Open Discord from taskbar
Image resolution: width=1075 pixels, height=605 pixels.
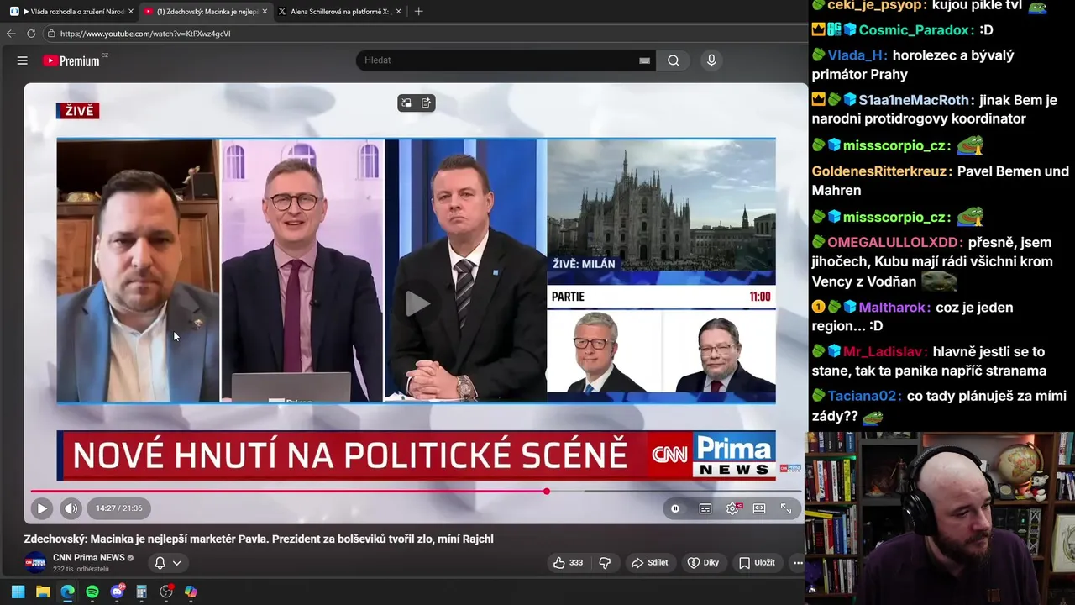coord(117,592)
